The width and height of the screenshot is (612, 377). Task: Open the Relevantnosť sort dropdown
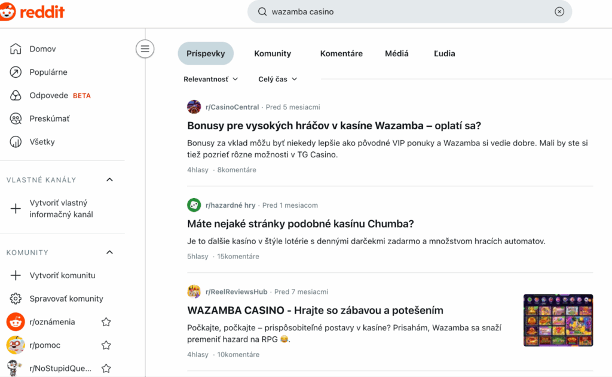(x=211, y=79)
